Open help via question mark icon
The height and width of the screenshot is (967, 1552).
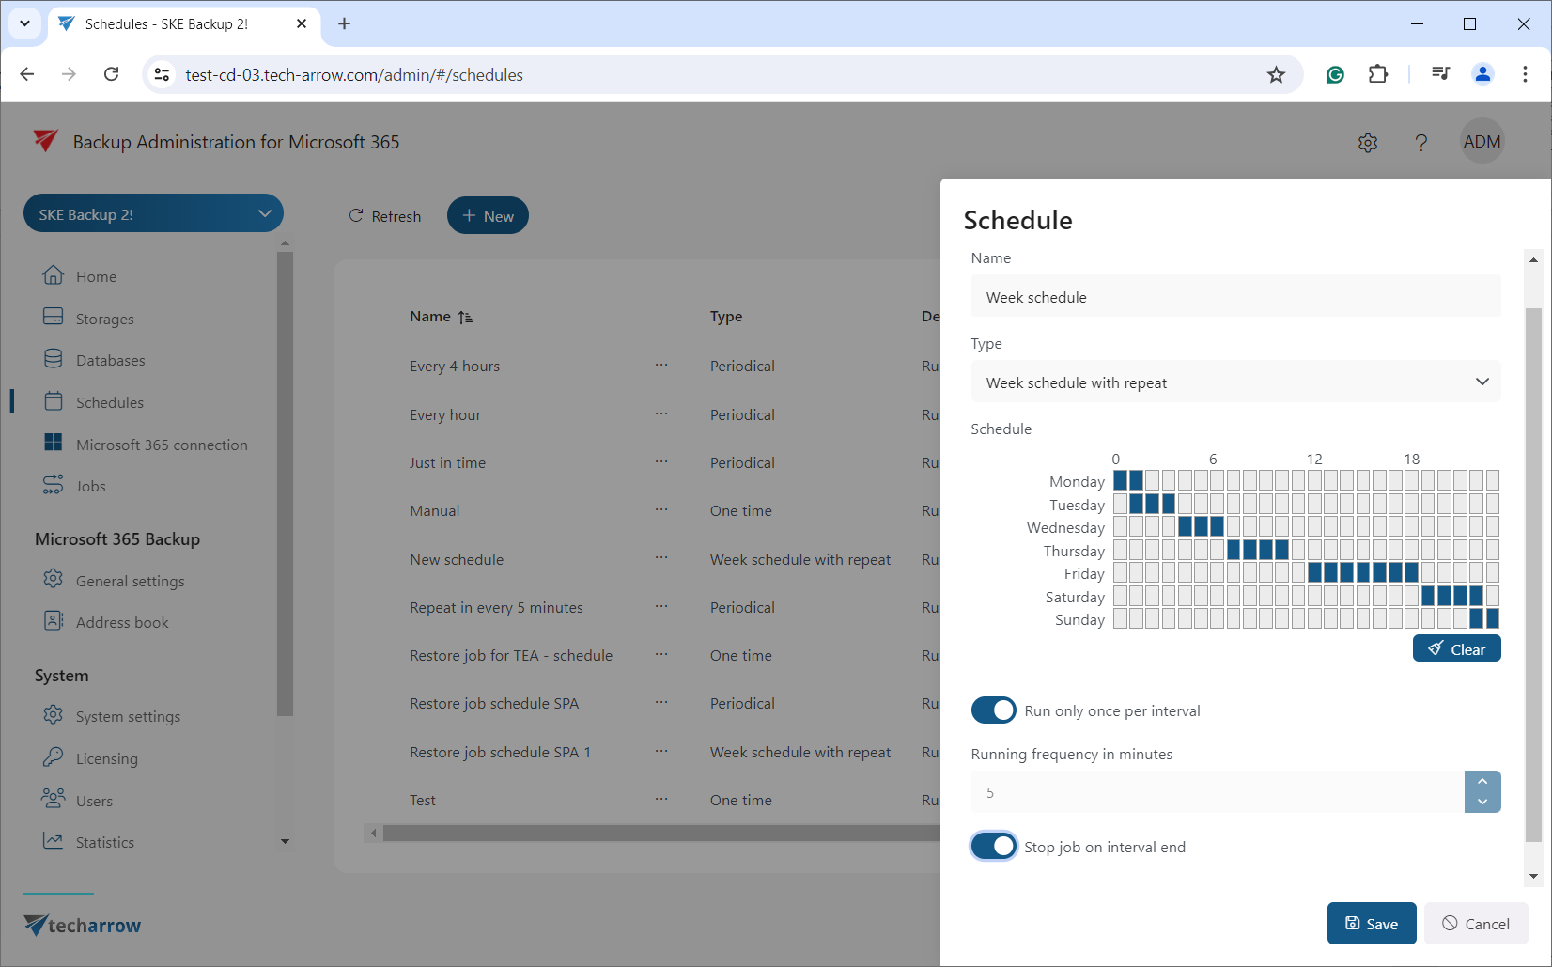tap(1420, 143)
